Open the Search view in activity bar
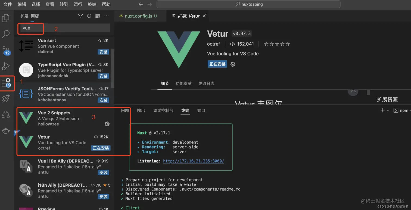This screenshot has height=210, width=411. coord(6,34)
